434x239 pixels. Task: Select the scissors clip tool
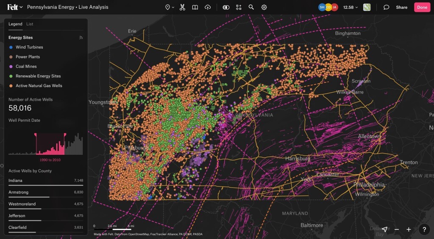click(x=182, y=7)
